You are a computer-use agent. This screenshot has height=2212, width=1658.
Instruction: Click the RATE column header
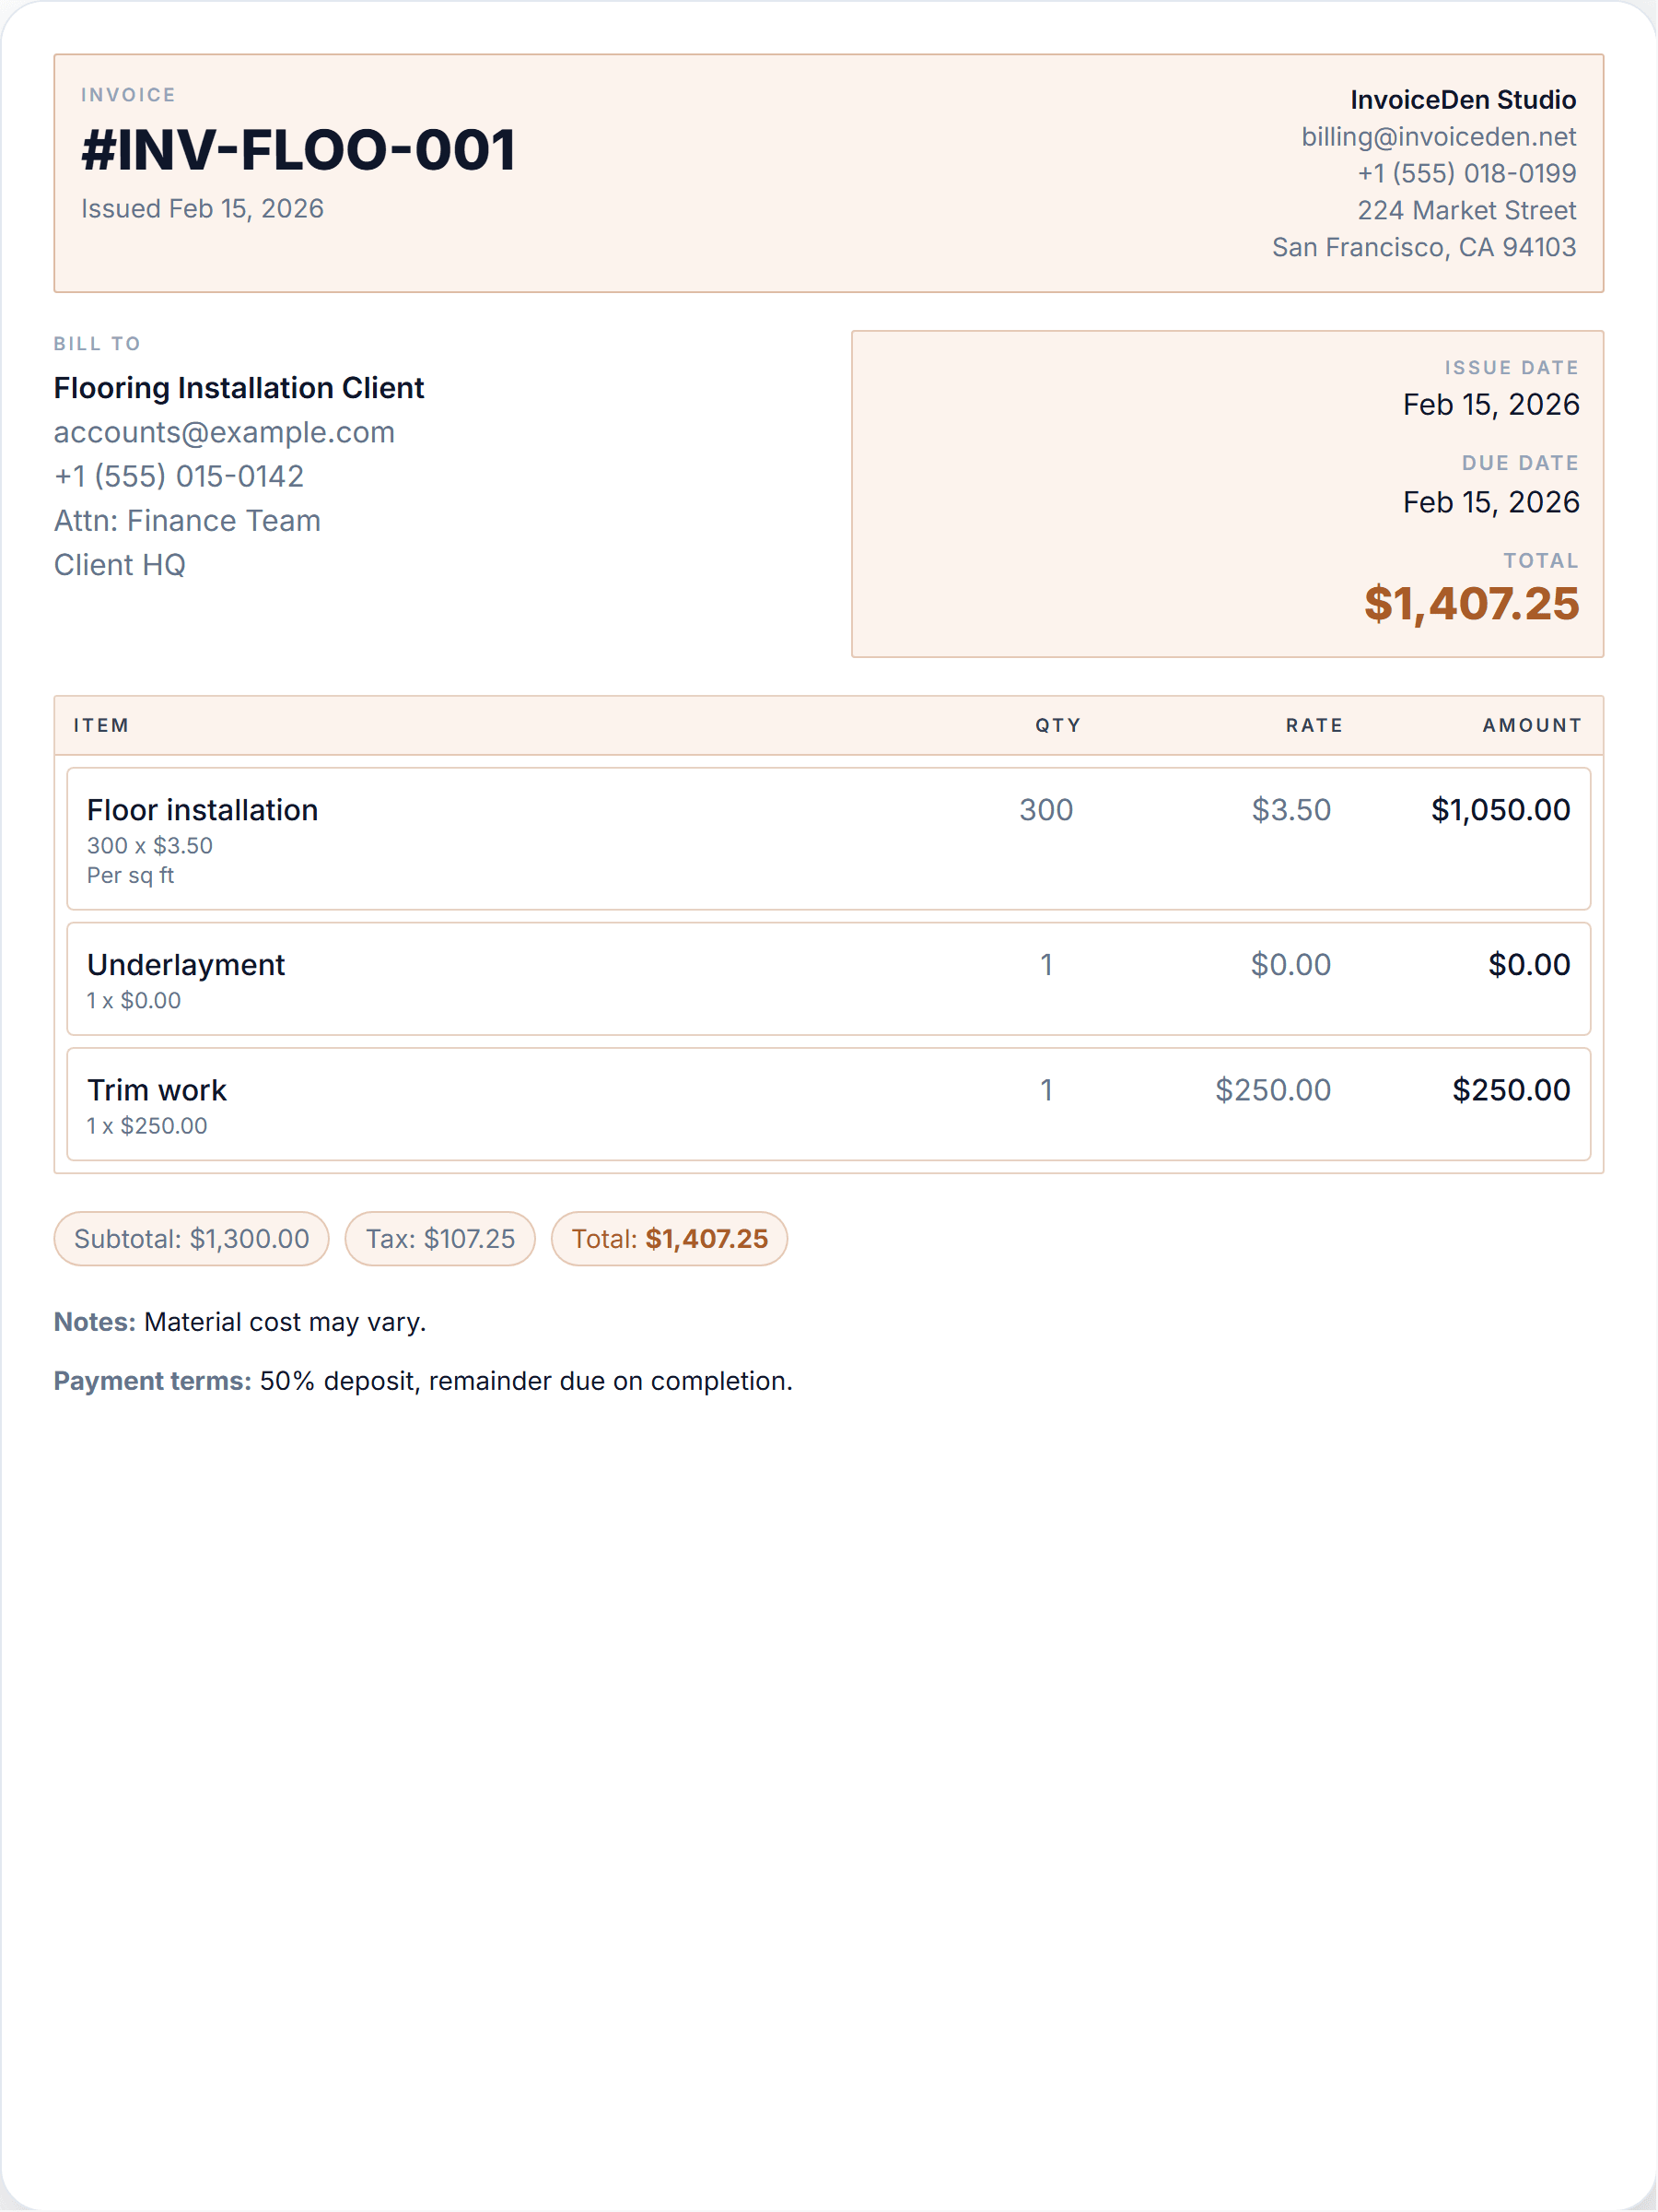click(x=1314, y=726)
